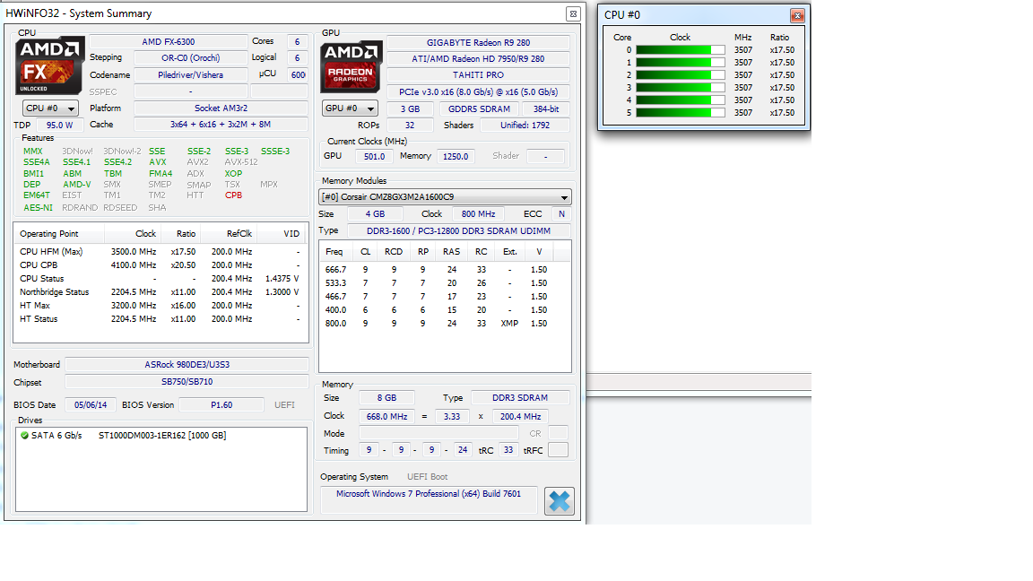Viewport: 1033px width, 581px height.
Task: Click the Piledriver/Vishera codename value
Action: pyautogui.click(x=190, y=75)
